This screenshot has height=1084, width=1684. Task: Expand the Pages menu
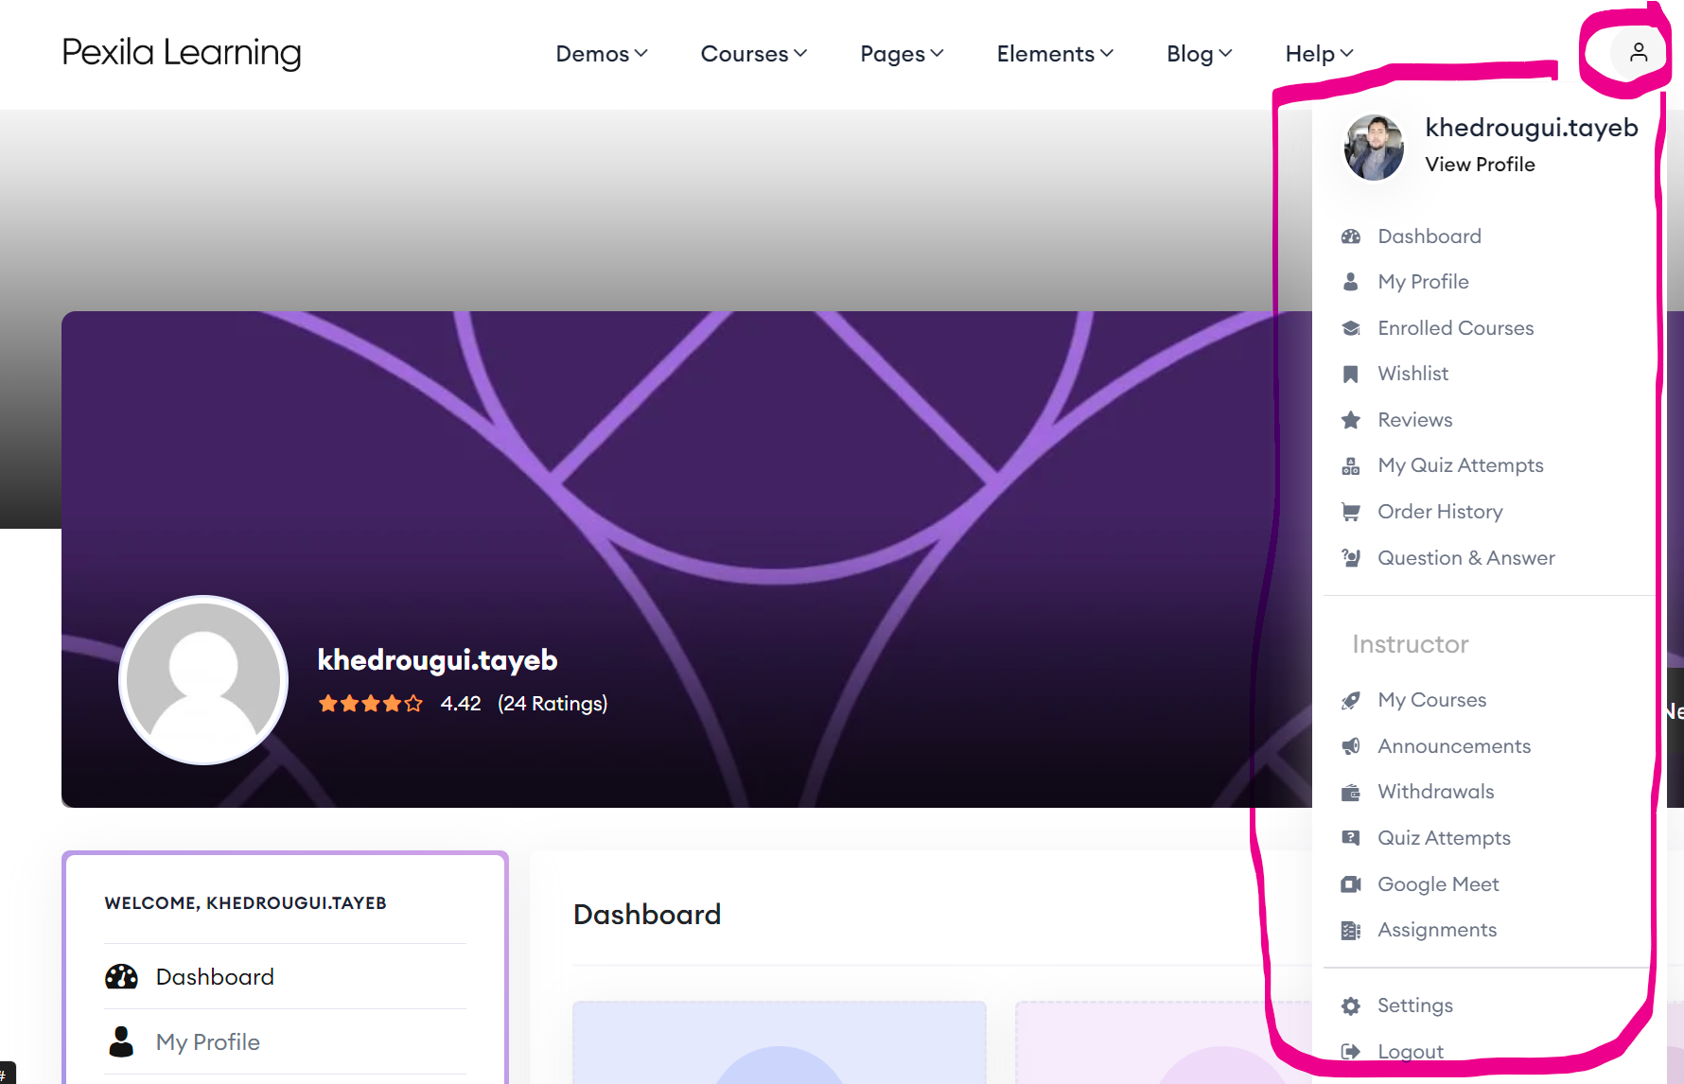(x=902, y=54)
